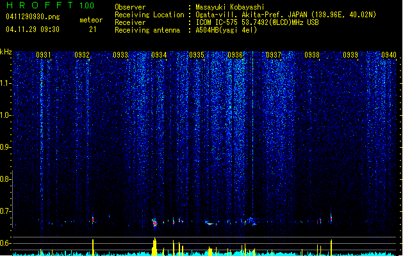
Task: Select the filename 0411290930.png
Action: click(33, 17)
